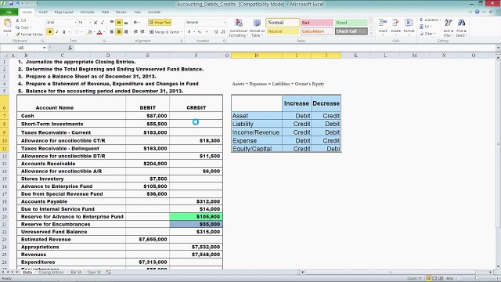Click the Excel Help question mark icon

click(x=477, y=13)
